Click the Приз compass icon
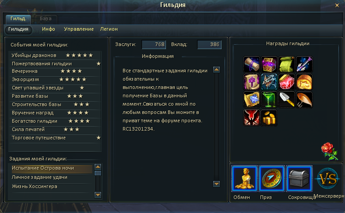The image size is (345, 213). [271, 179]
